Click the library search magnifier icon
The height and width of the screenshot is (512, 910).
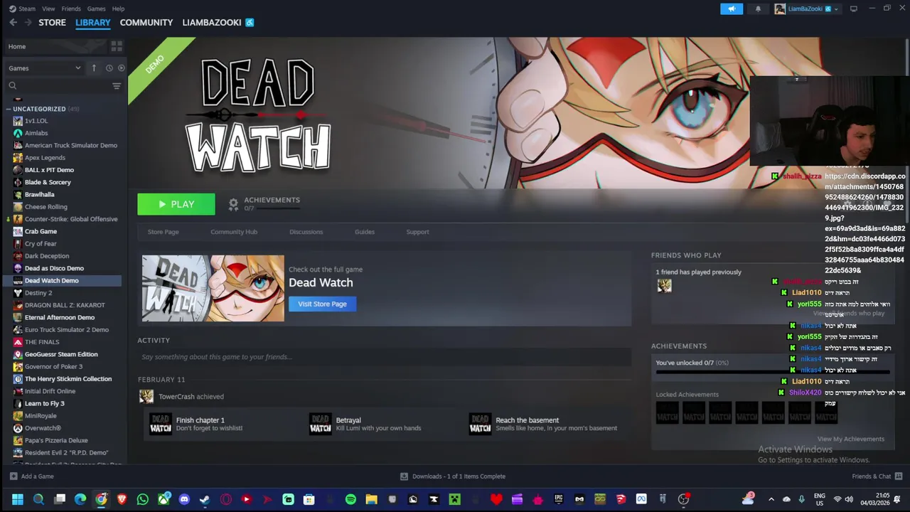coord(12,86)
